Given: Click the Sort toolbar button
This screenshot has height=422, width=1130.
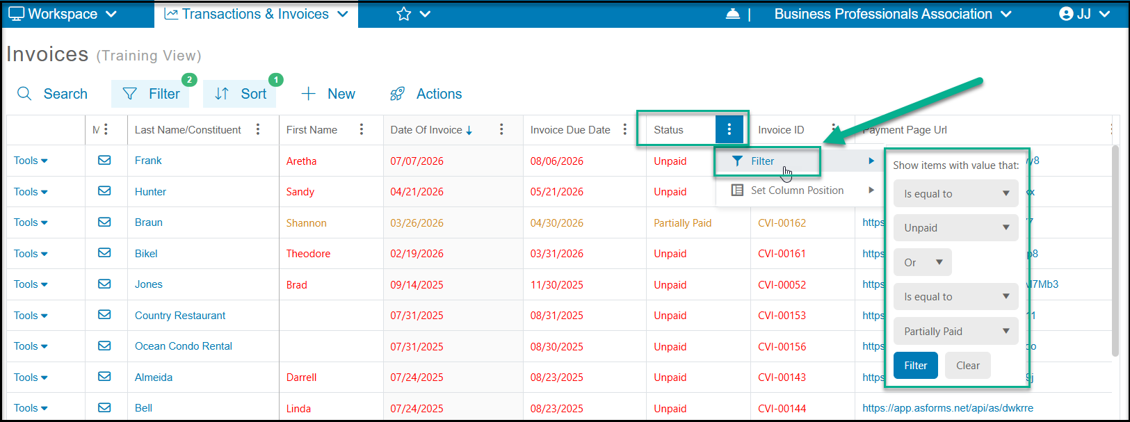Looking at the screenshot, I should click(240, 94).
